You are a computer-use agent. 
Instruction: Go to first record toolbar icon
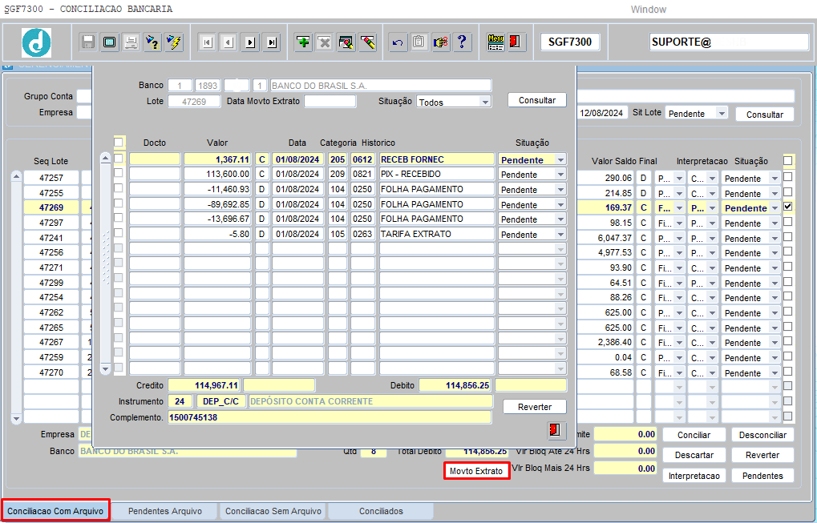(x=208, y=42)
